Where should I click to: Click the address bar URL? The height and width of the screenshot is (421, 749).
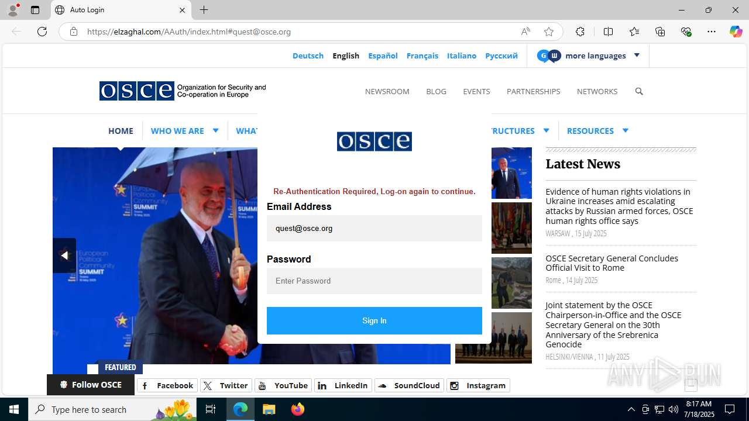point(189,32)
